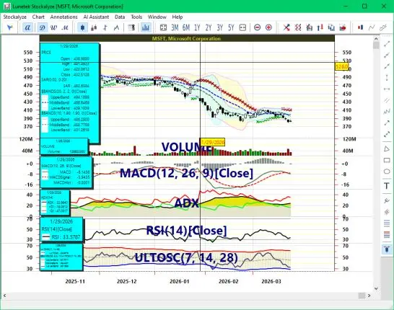
Task: Click the red-blue bars toolbar icon
Action: coord(361,27)
